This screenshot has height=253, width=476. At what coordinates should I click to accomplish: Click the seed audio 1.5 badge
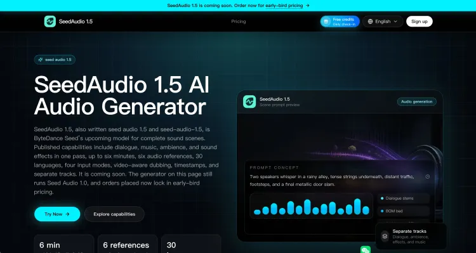tap(55, 60)
